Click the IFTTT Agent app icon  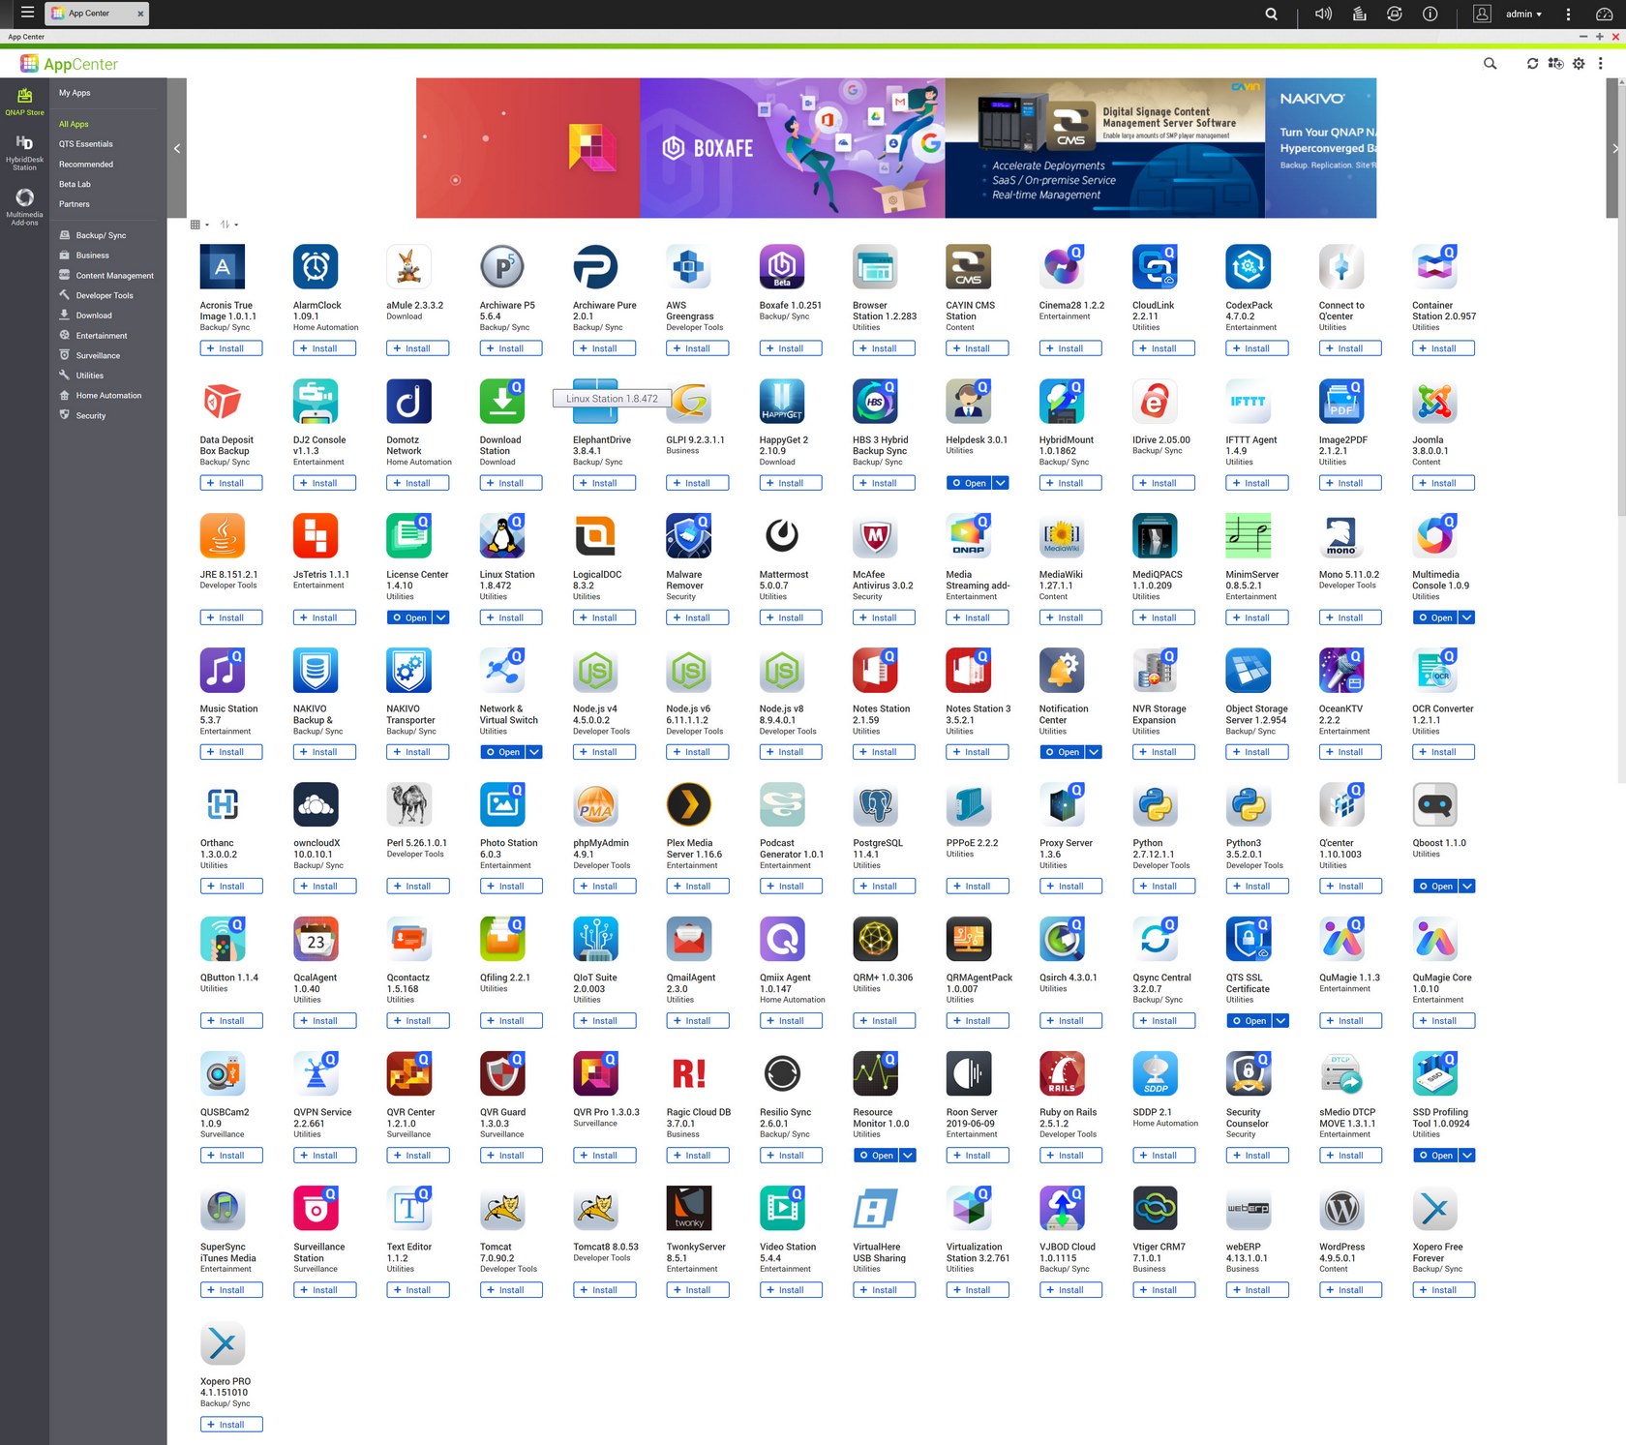click(1248, 401)
